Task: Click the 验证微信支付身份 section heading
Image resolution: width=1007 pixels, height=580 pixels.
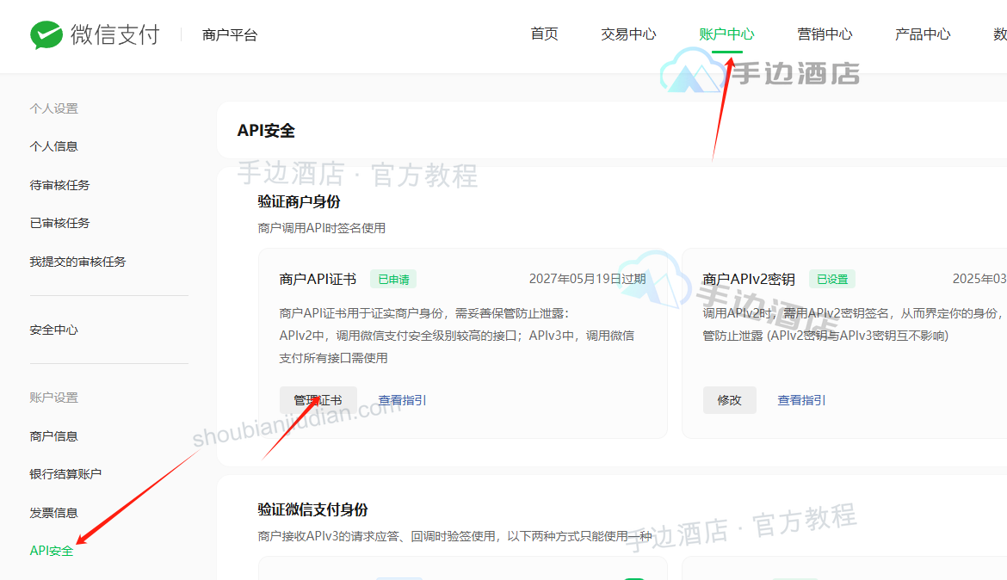Action: pos(312,510)
